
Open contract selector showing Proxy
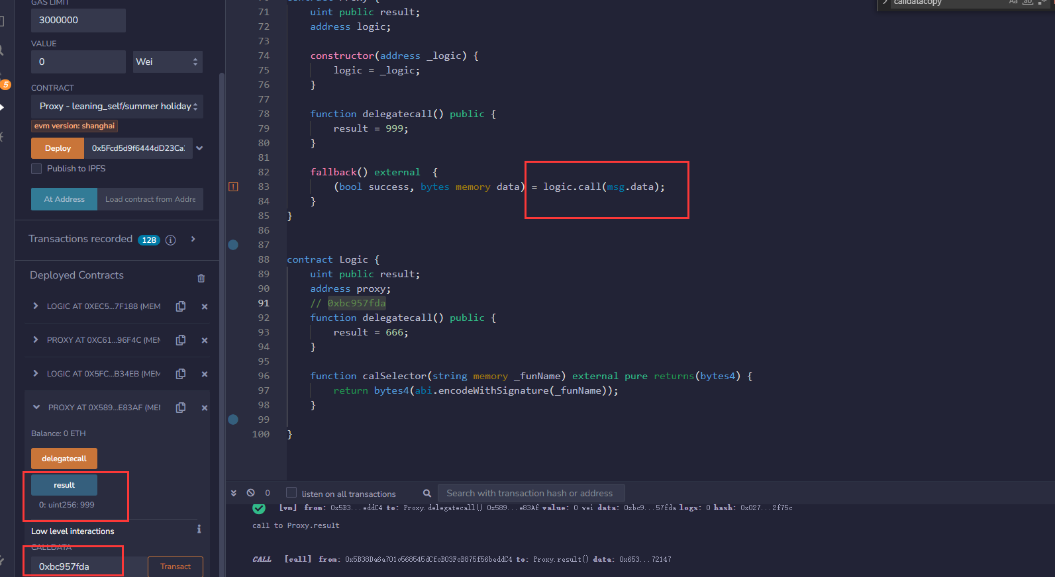[x=117, y=107]
